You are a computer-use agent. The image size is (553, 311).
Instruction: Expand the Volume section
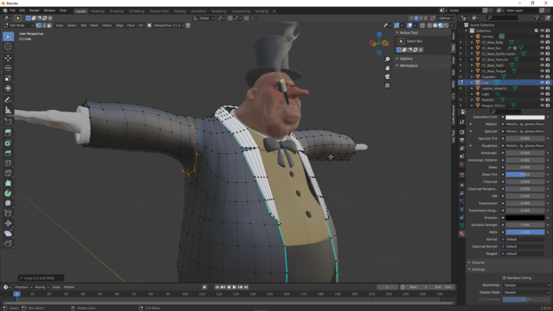(x=478, y=262)
